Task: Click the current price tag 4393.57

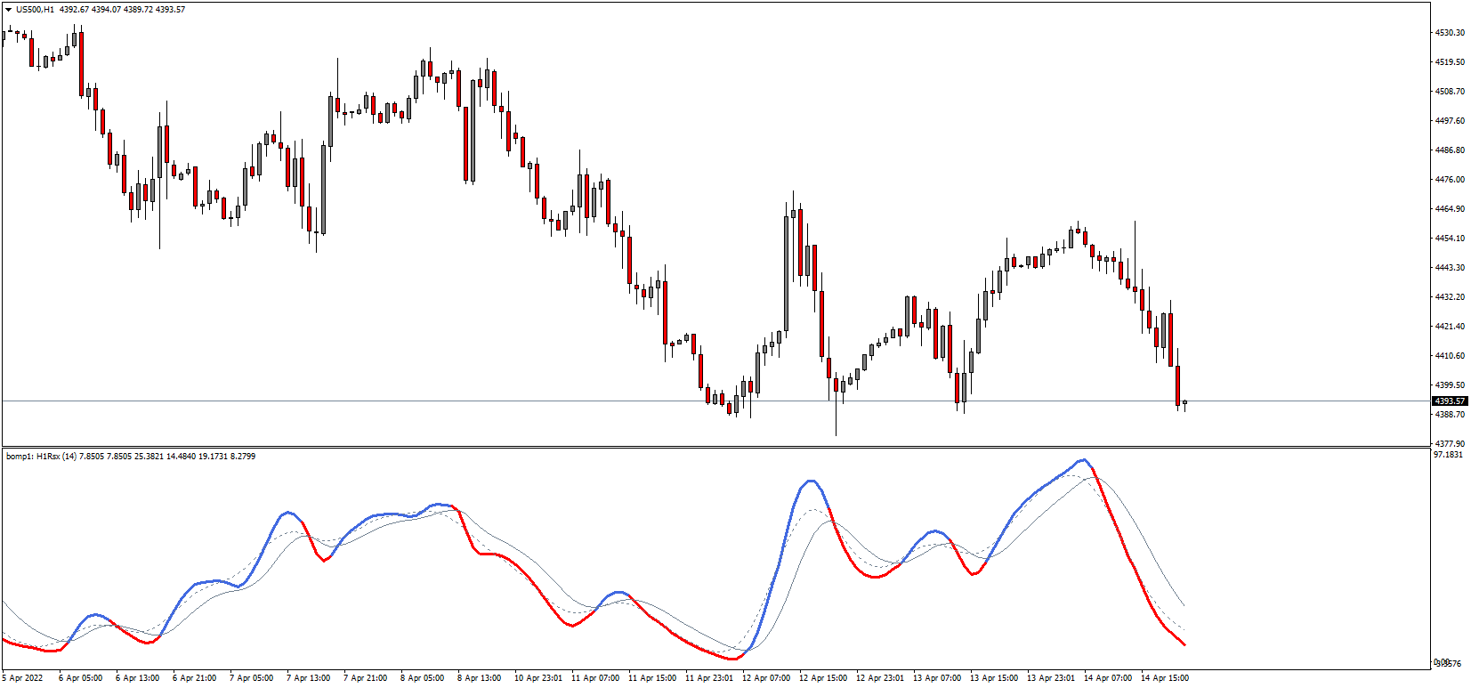Action: click(1450, 401)
